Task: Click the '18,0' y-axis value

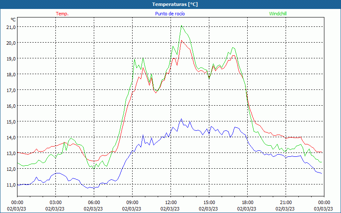Action: click(x=11, y=74)
